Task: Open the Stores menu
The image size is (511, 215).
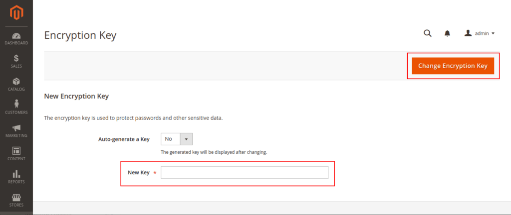Action: coord(16,200)
